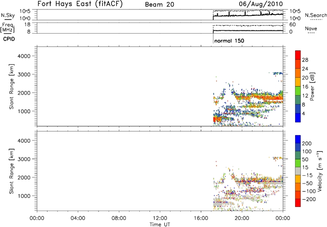
Task: Click the '16:00' time axis label
Action: point(201,218)
